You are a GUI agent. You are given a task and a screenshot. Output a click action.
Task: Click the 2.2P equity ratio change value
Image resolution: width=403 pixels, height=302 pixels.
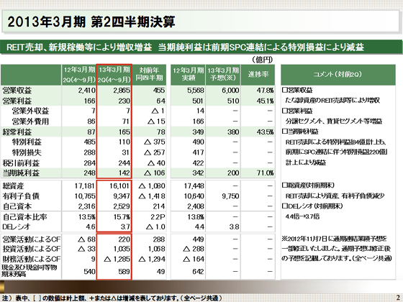[158, 216]
